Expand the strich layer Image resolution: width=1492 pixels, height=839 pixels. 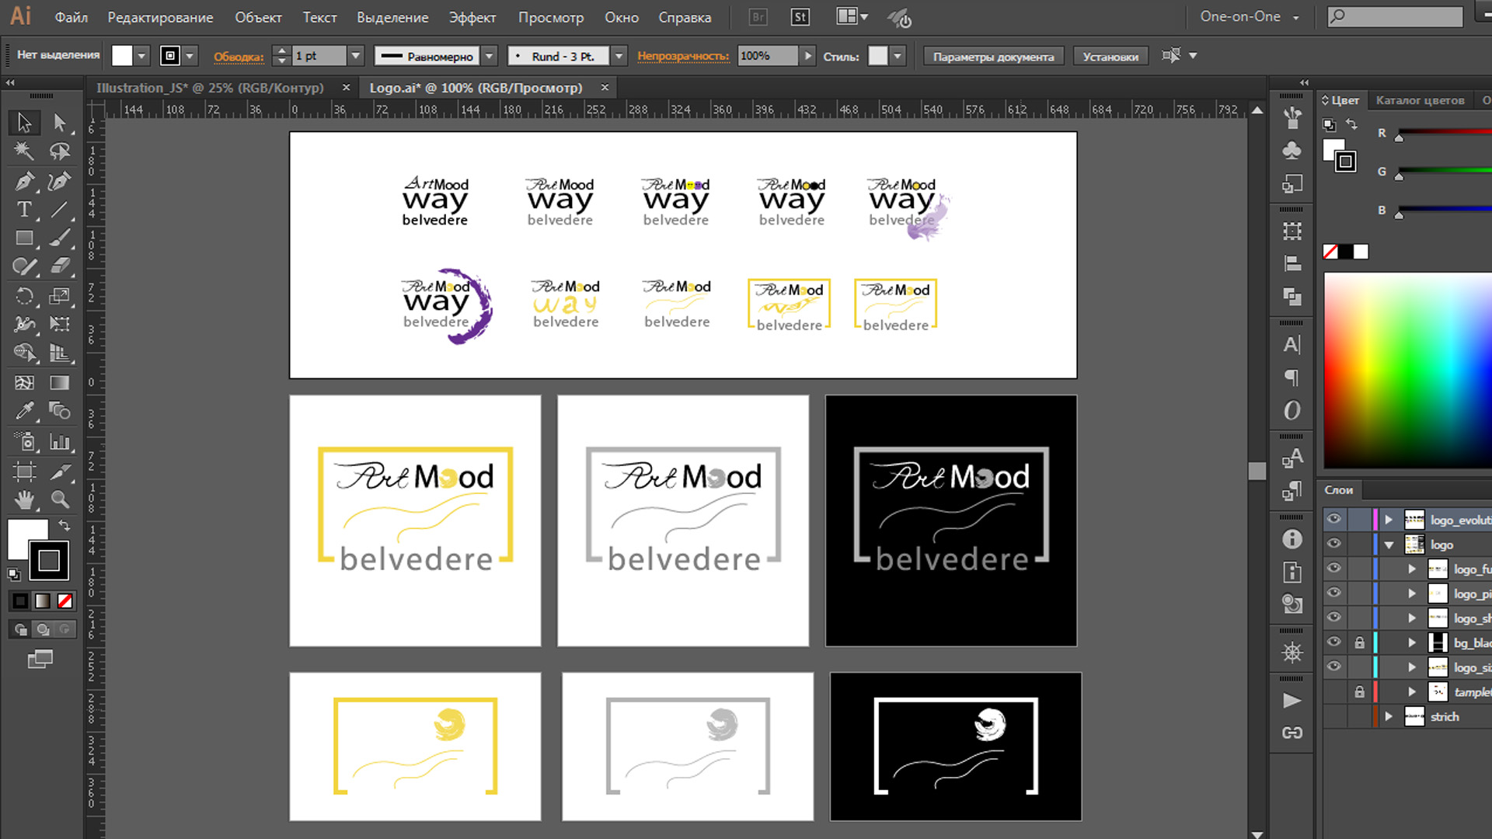pyautogui.click(x=1389, y=716)
